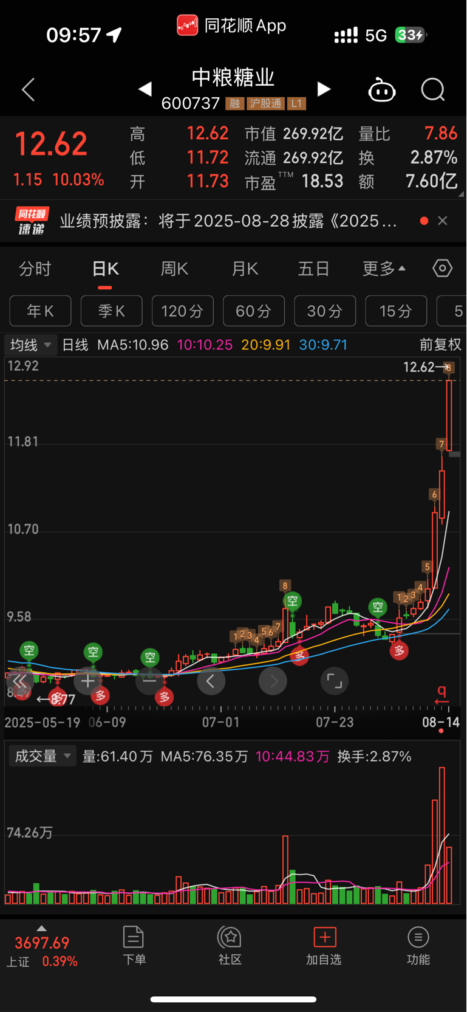Image resolution: width=467 pixels, height=1012 pixels.
Task: Zoom in chart with plus button
Action: coord(88,681)
